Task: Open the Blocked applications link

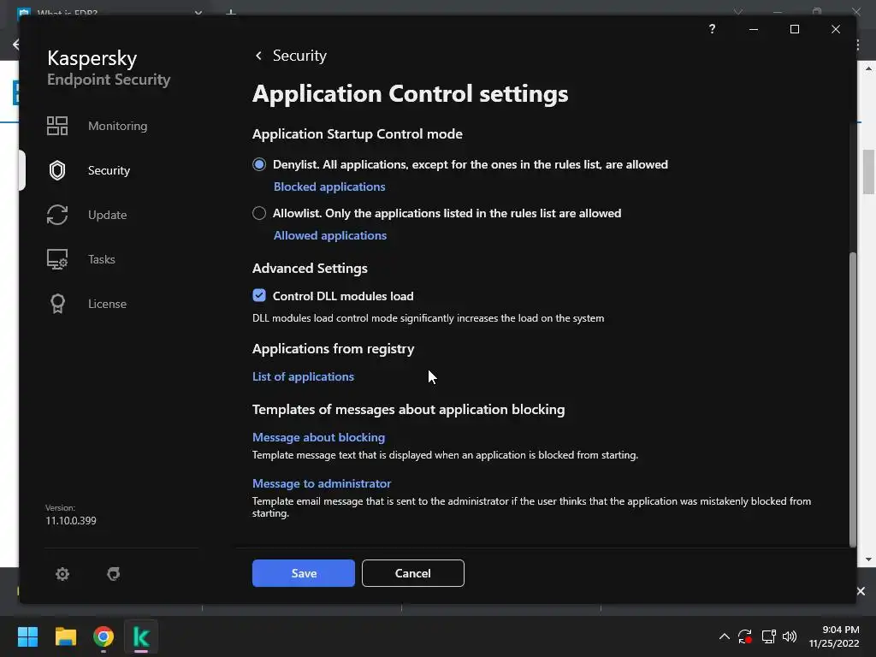Action: click(x=329, y=186)
